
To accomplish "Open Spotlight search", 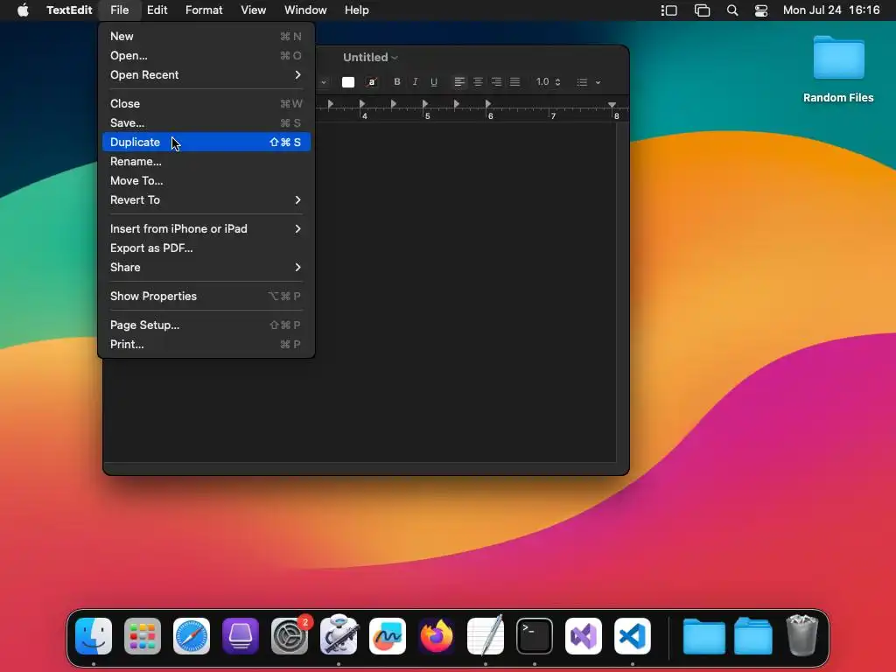I will point(732,10).
